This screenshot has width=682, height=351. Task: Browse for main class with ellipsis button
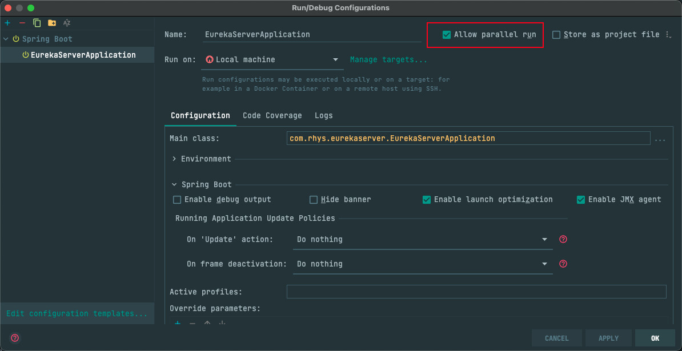[660, 139]
